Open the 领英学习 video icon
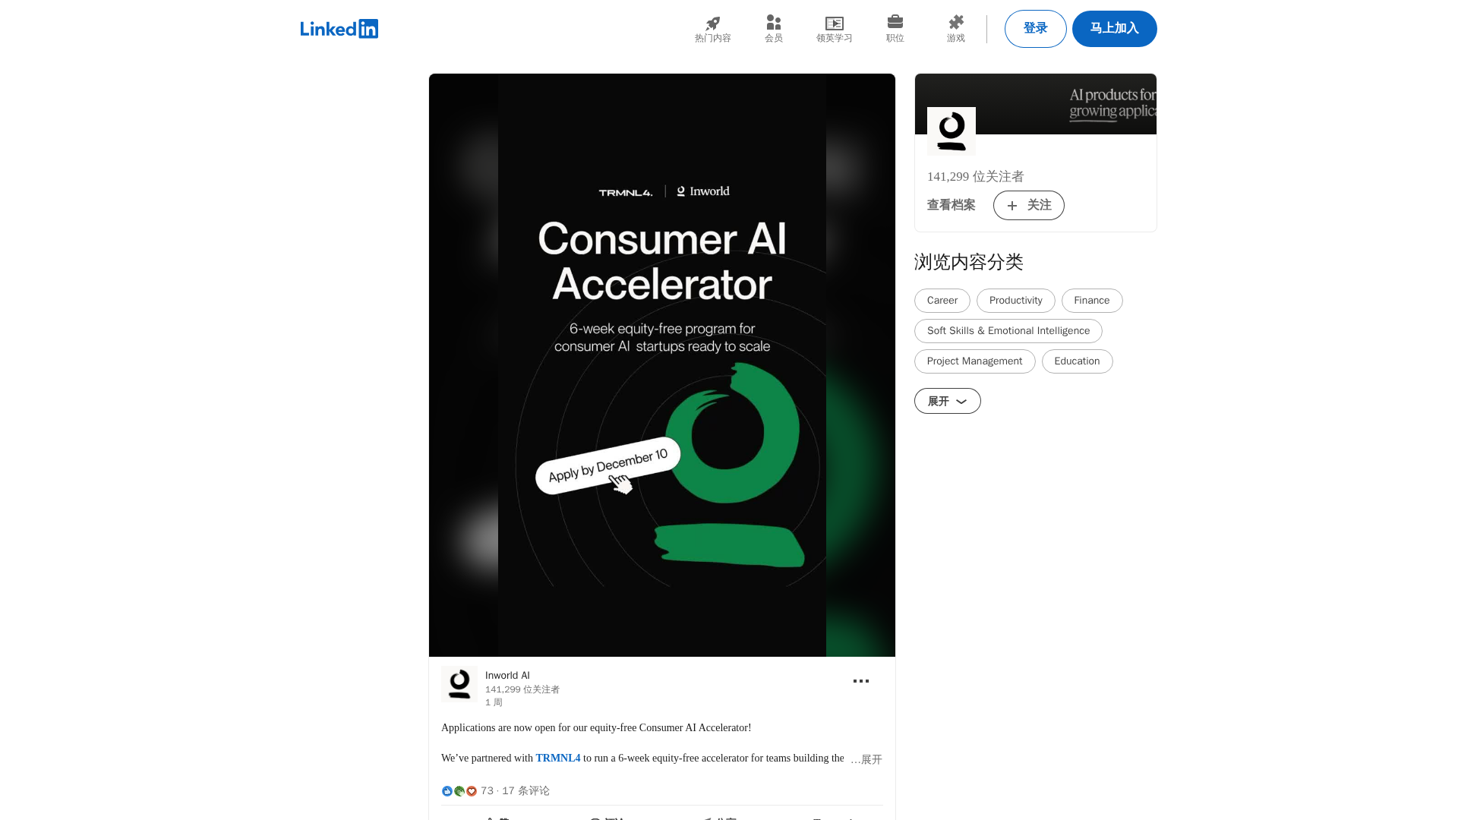The width and height of the screenshot is (1458, 820). pos(834,24)
